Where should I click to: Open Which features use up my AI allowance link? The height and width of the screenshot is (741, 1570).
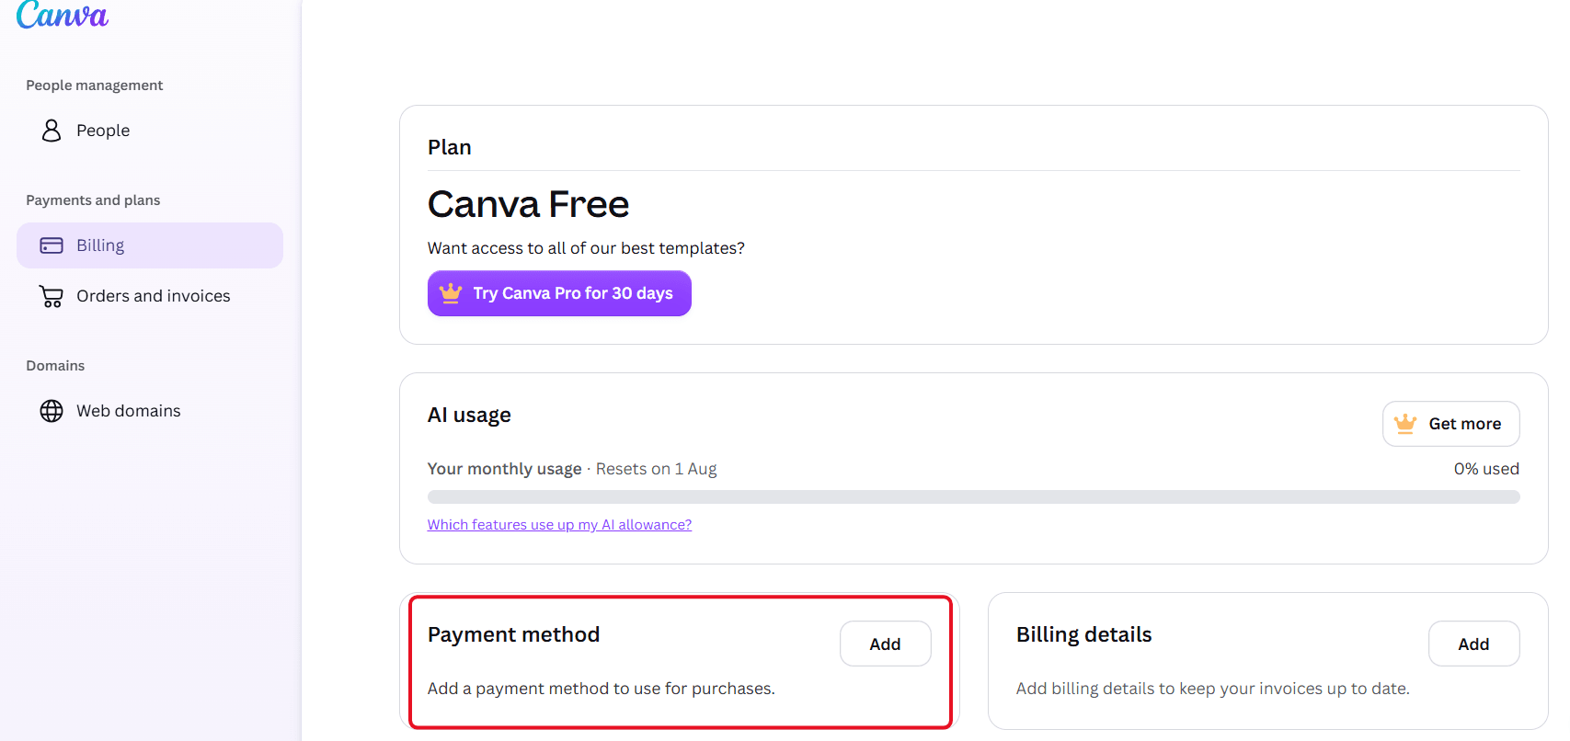point(559,525)
